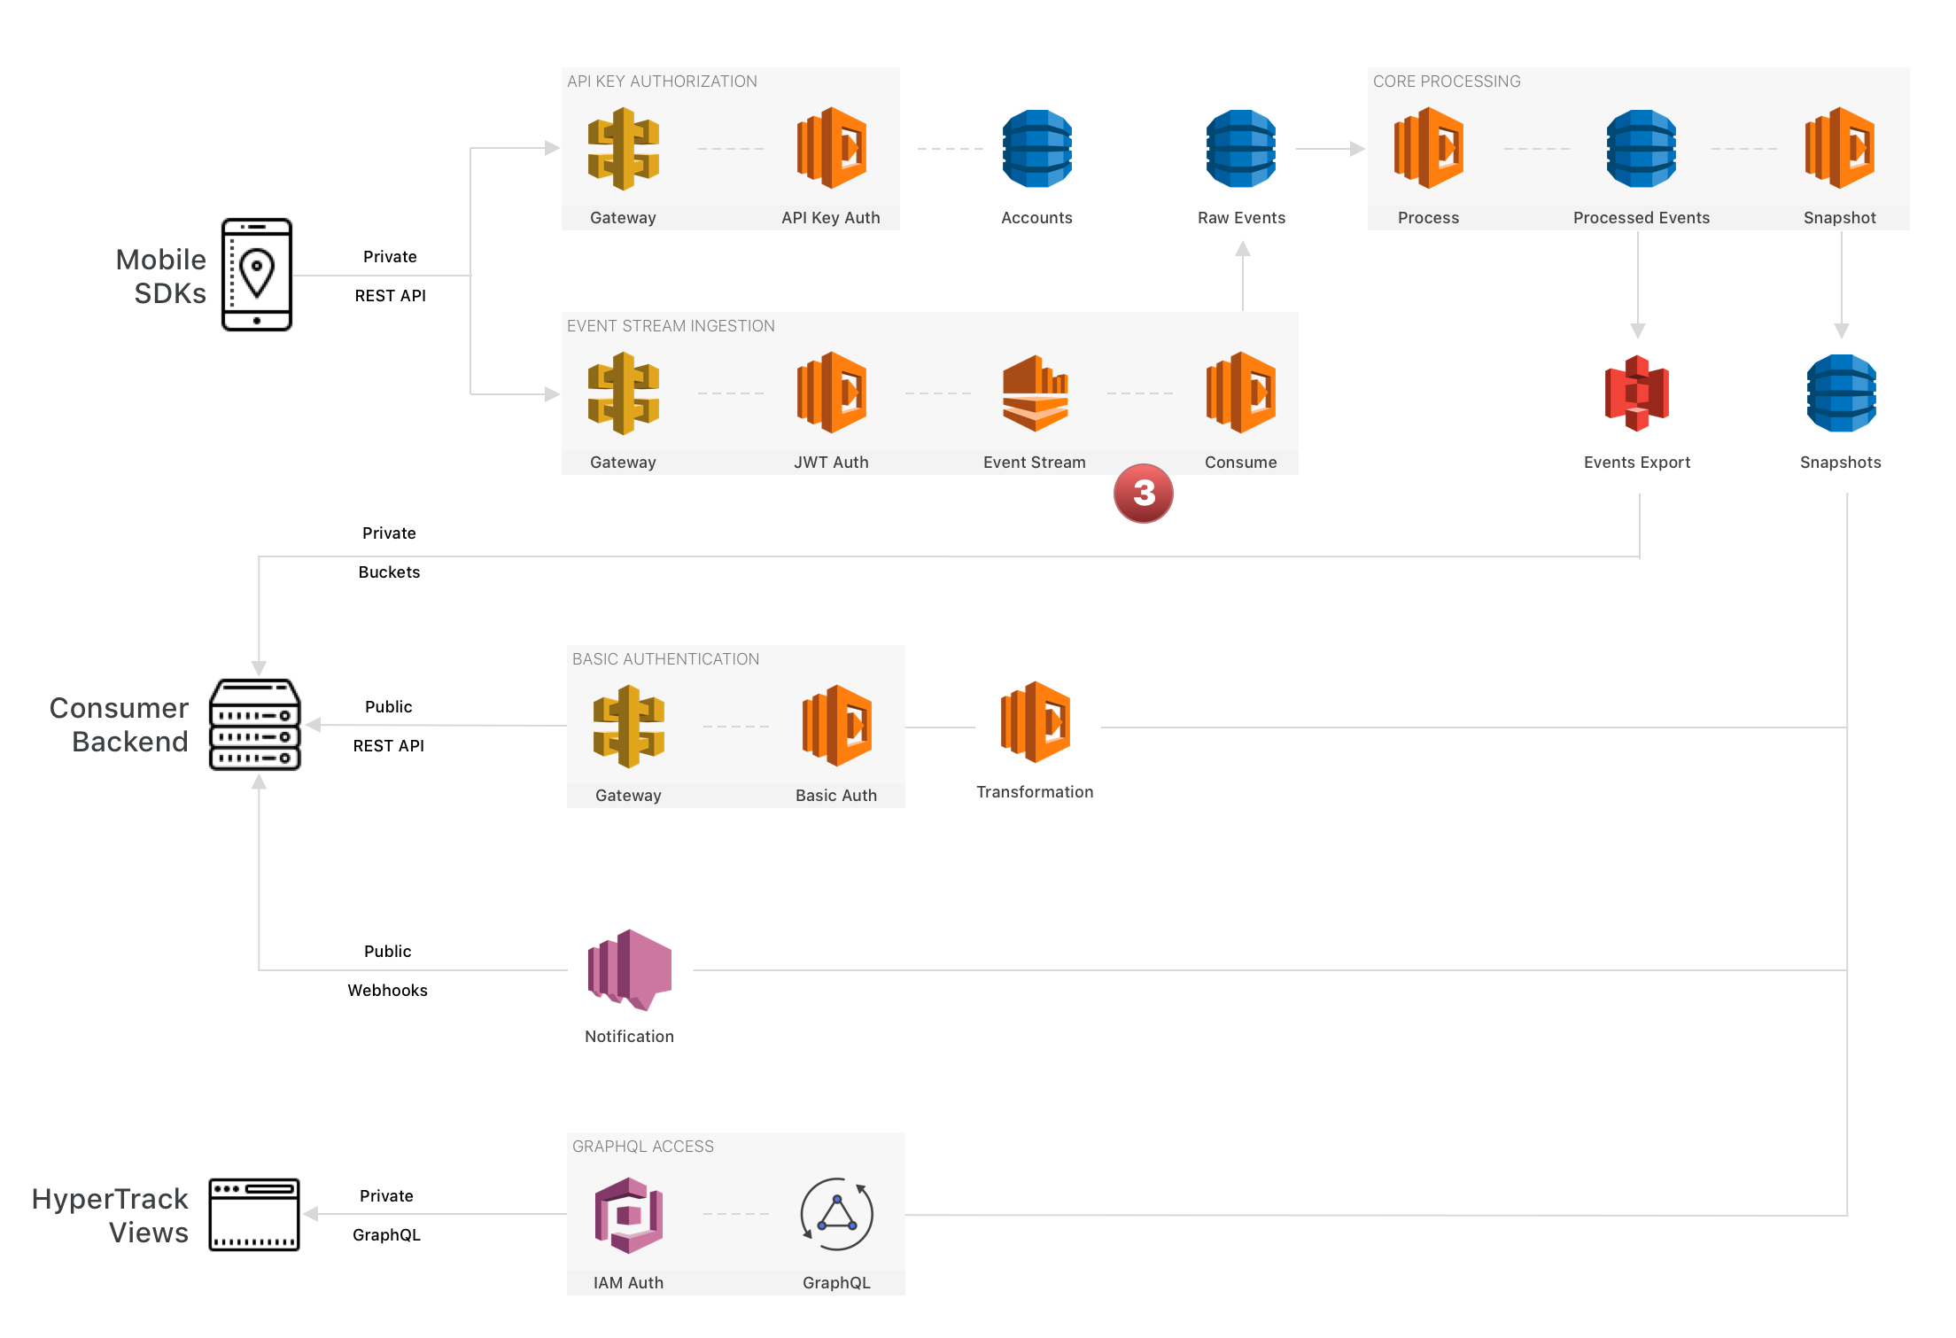The image size is (1956, 1338).
Task: Click the Process Lambda icon in Core Processing
Action: click(x=1428, y=149)
